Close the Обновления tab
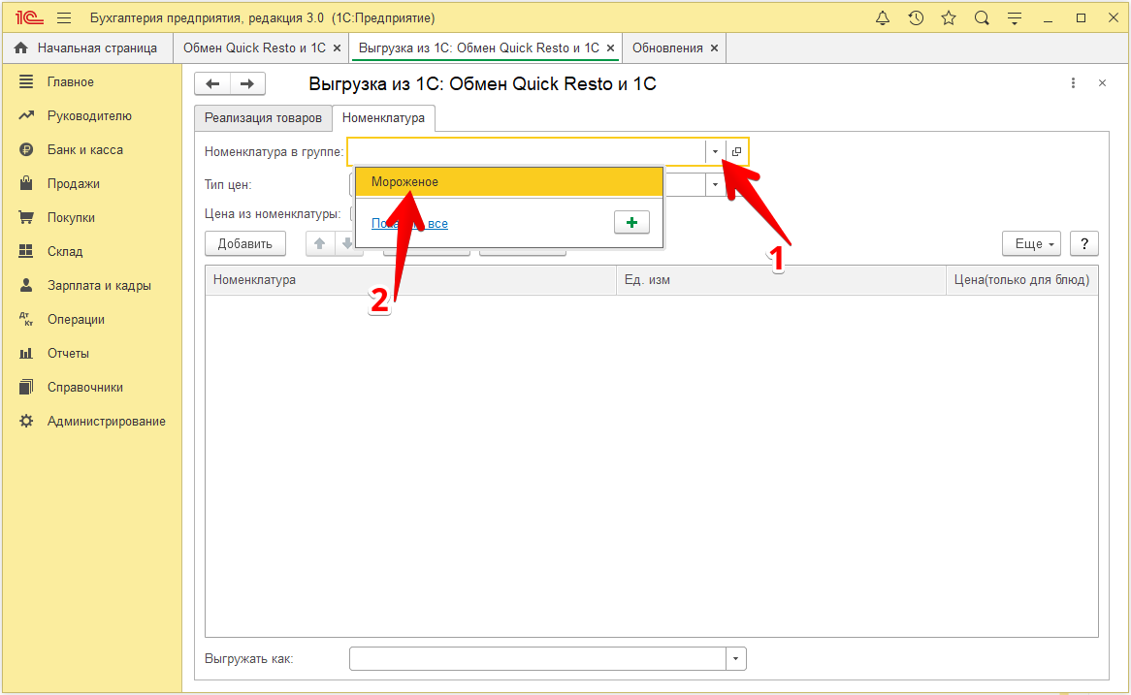Image resolution: width=1131 pixels, height=695 pixels. click(x=714, y=48)
